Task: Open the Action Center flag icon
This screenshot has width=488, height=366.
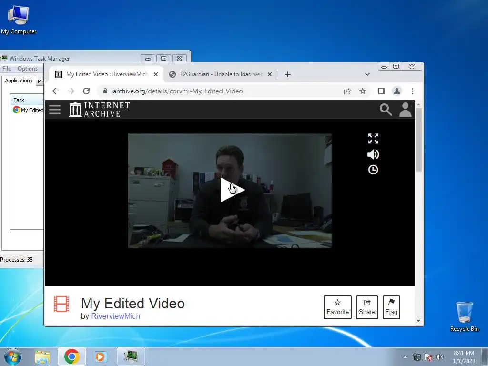Action: coord(428,357)
